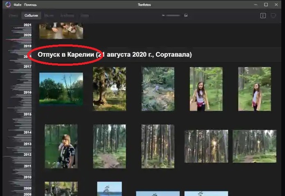
Task: Jump to year 2013 on timeline
Action: [x=27, y=144]
